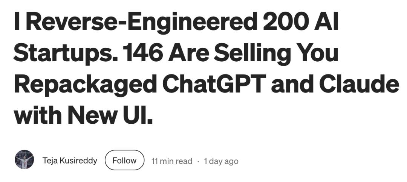Open the Teja Kusireddy author name link
This screenshot has height=182, width=407.
(x=70, y=161)
